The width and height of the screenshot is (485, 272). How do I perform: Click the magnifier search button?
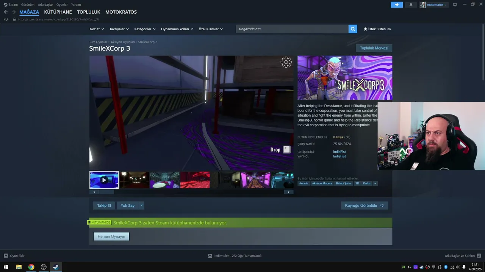(x=353, y=29)
